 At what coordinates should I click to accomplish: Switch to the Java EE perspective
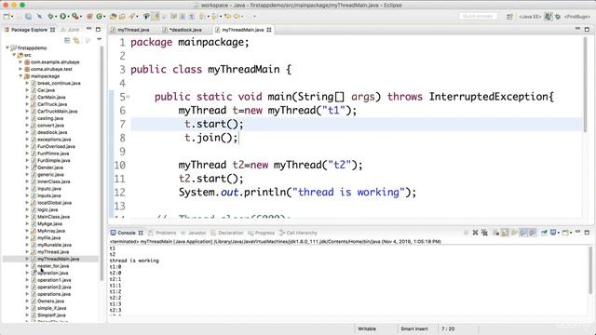click(x=530, y=17)
